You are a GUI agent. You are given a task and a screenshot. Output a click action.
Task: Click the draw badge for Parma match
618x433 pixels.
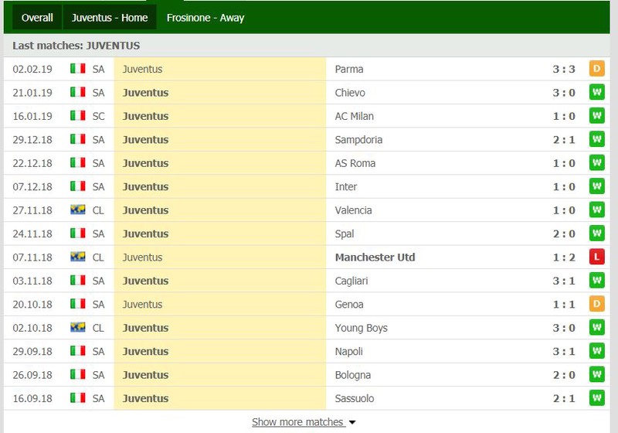pyautogui.click(x=596, y=69)
